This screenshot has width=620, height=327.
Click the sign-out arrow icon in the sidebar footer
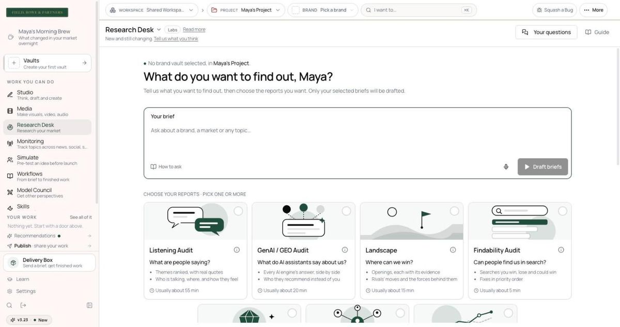pos(23,305)
